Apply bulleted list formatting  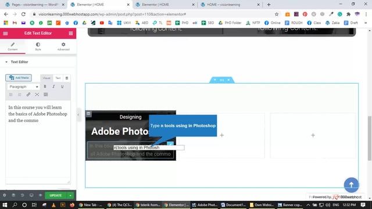(x=11, y=95)
